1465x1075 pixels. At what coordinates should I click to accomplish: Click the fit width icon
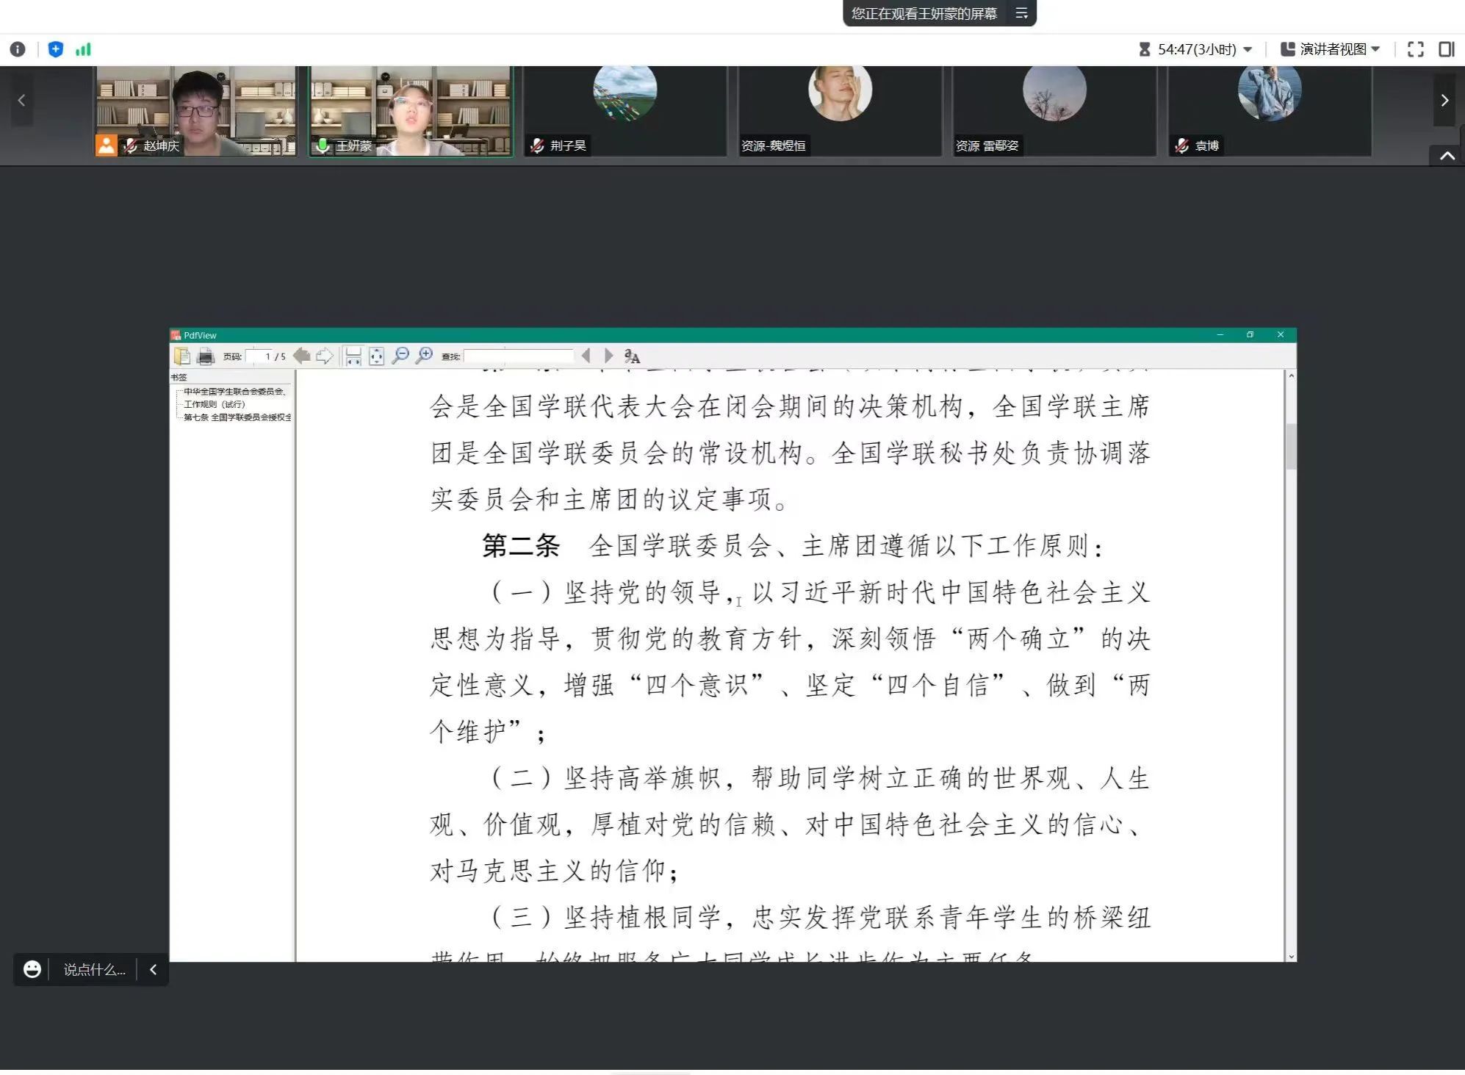pos(353,356)
